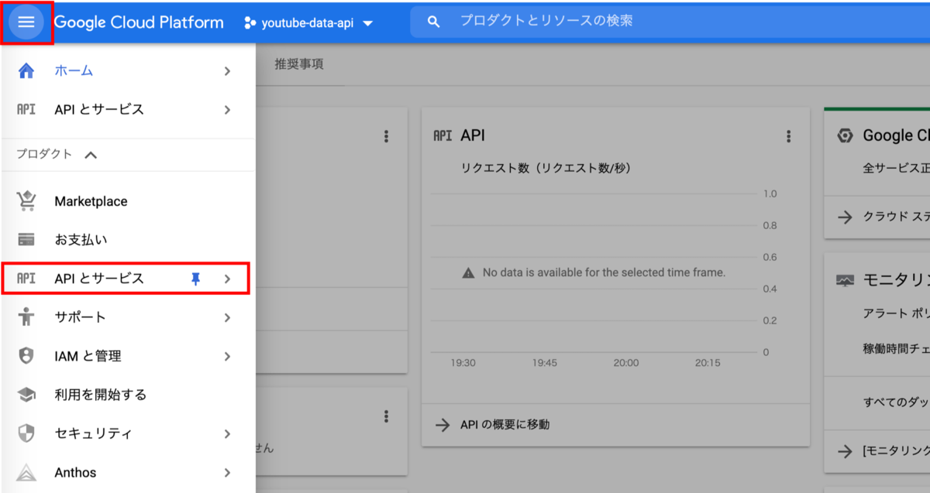
Task: Open the API card's three-dot menu
Action: 789,136
